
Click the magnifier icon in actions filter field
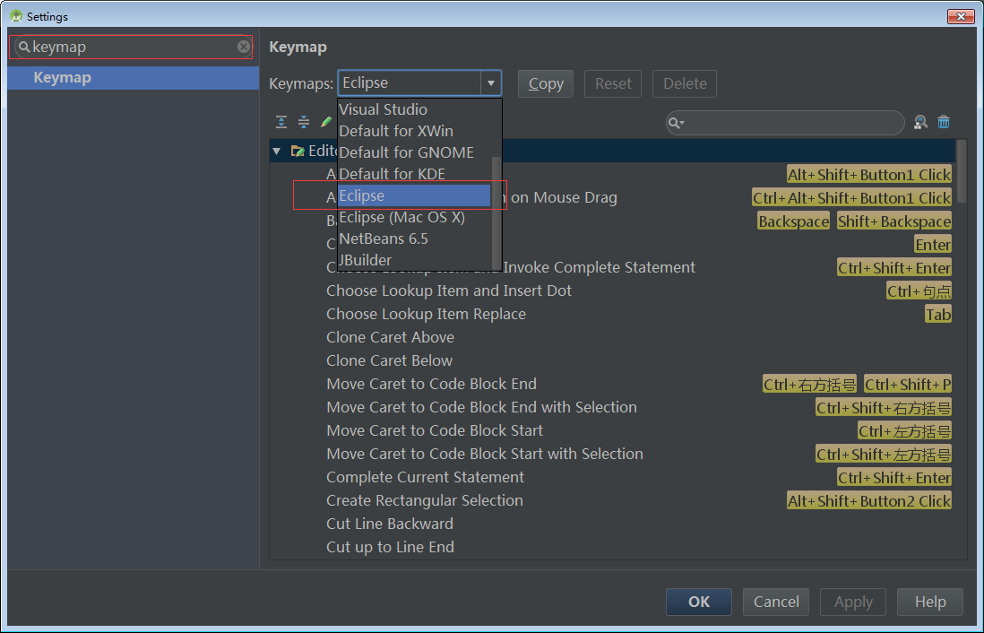tap(675, 123)
